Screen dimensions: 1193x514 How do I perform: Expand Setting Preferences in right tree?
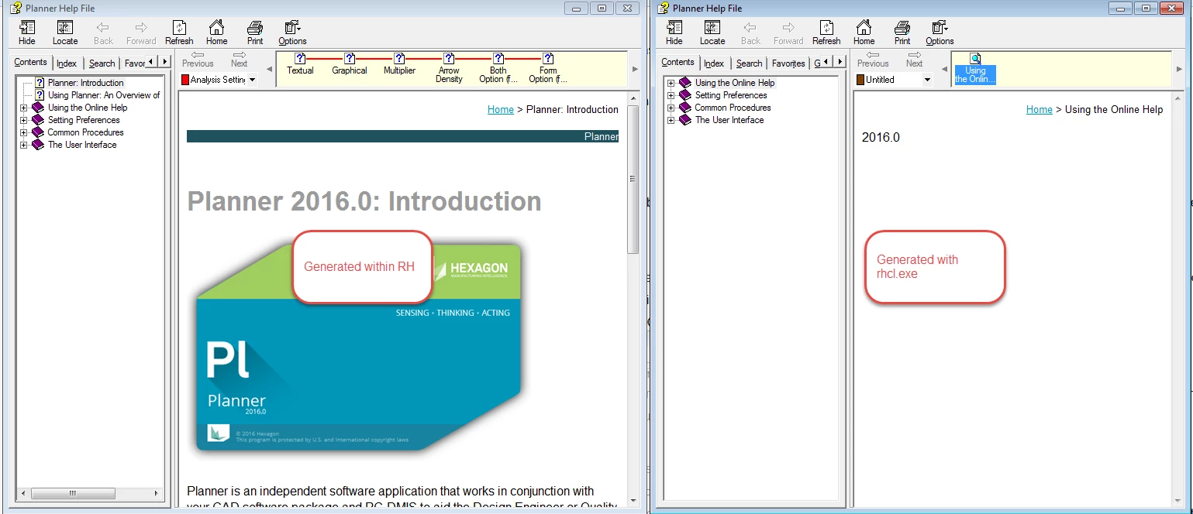coord(671,95)
